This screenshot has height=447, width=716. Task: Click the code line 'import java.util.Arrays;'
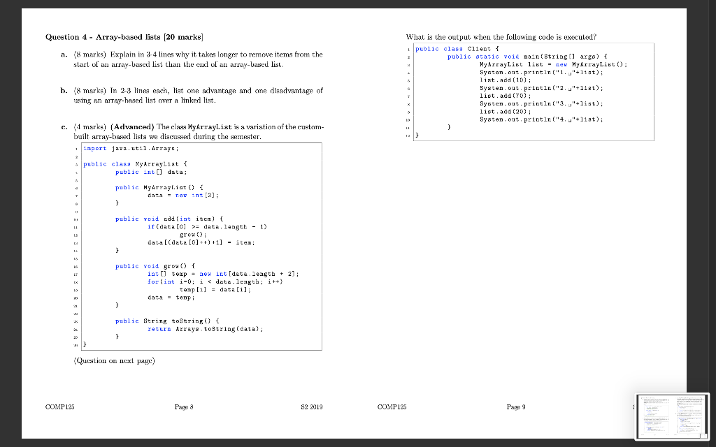pos(131,148)
